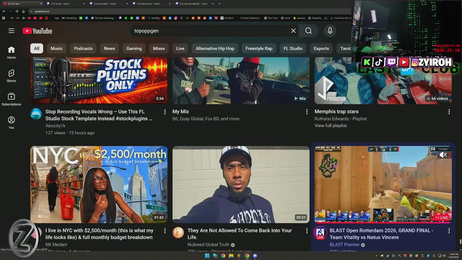Click the 39:51 man in hoodie thumbnail
This screenshot has height=260, width=462.
[x=241, y=185]
